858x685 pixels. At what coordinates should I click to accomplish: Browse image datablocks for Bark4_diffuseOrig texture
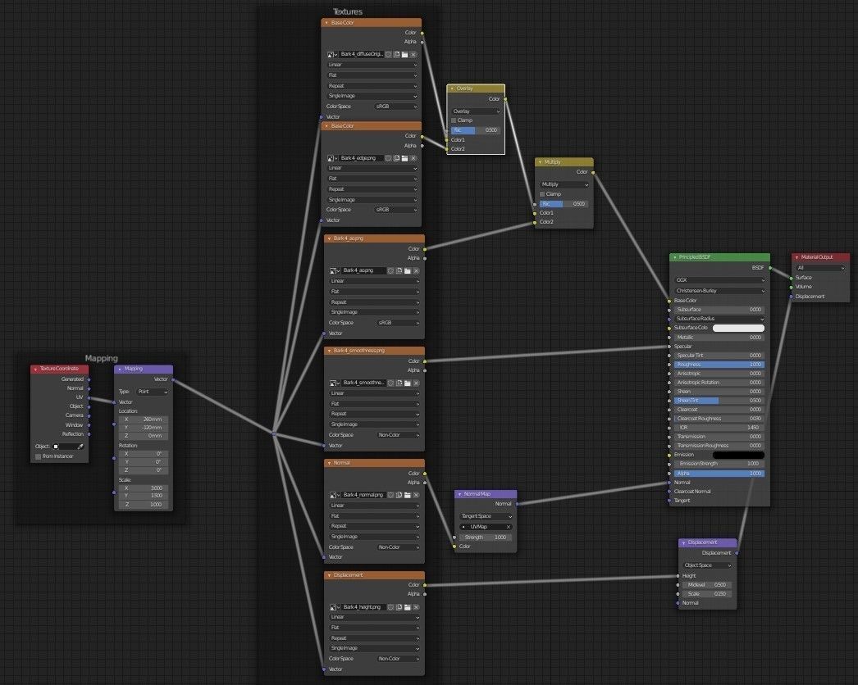pos(331,55)
